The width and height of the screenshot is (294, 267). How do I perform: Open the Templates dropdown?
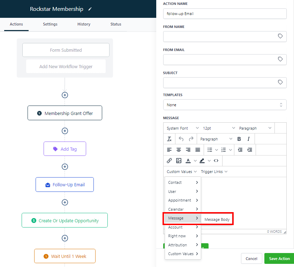pos(225,105)
